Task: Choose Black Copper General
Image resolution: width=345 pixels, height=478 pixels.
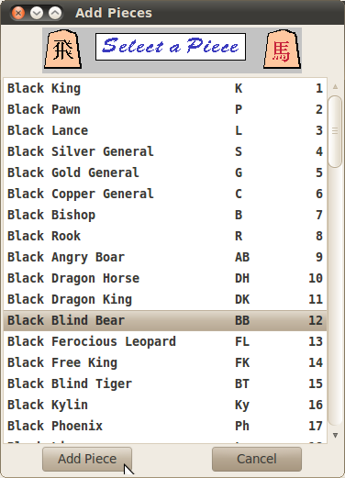Action: coord(165,194)
